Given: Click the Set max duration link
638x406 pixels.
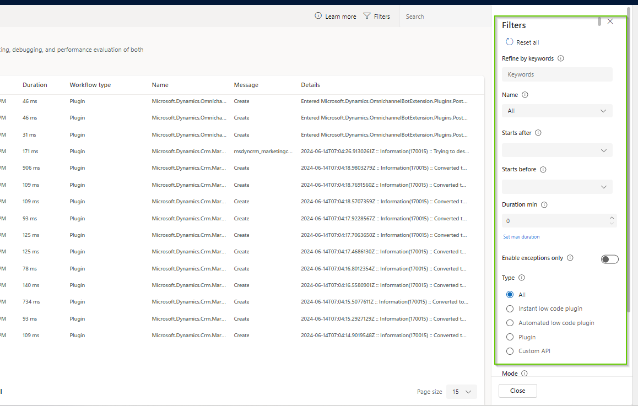Looking at the screenshot, I should coord(521,236).
